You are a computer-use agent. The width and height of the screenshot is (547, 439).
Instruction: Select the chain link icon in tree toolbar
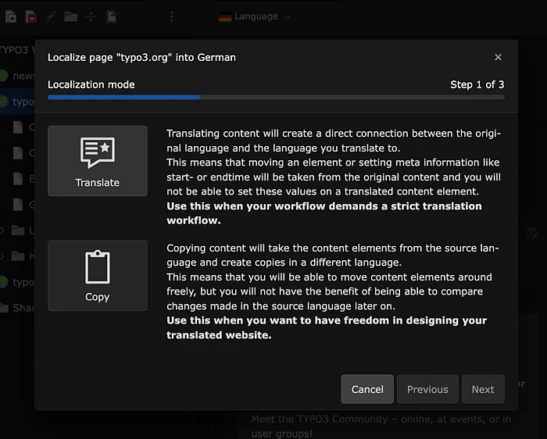pos(51,16)
